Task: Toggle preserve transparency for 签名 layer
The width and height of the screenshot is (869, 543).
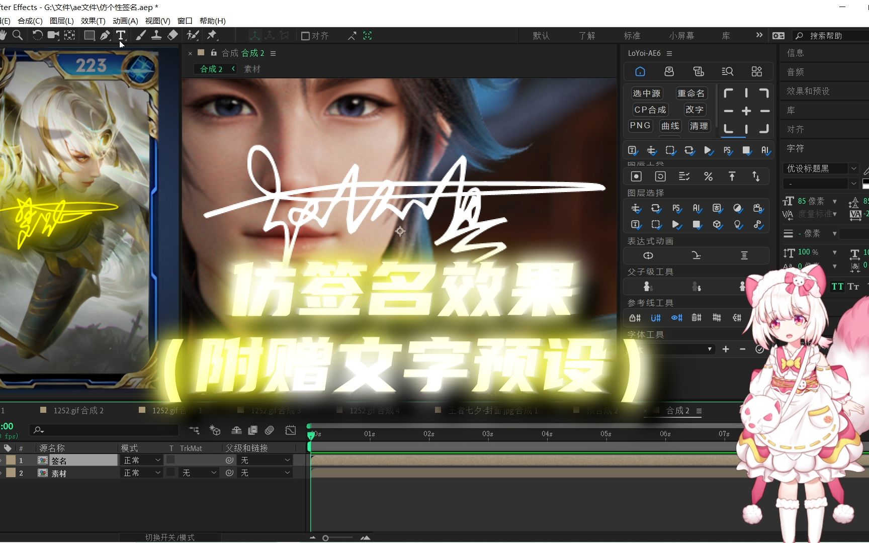Action: 170,460
